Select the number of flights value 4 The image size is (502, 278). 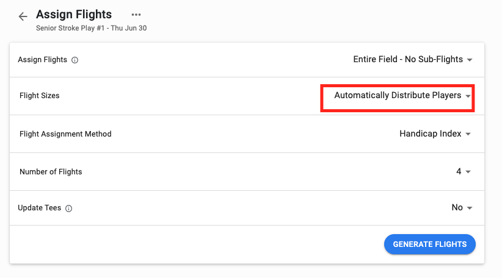click(x=459, y=171)
